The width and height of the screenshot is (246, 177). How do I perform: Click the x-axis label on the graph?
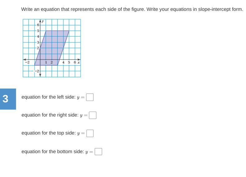click(79, 62)
